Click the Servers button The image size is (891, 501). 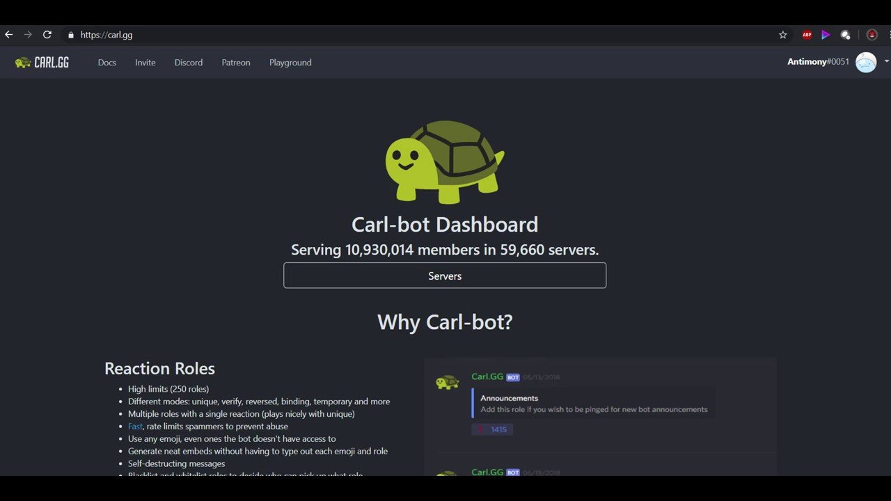(x=445, y=276)
